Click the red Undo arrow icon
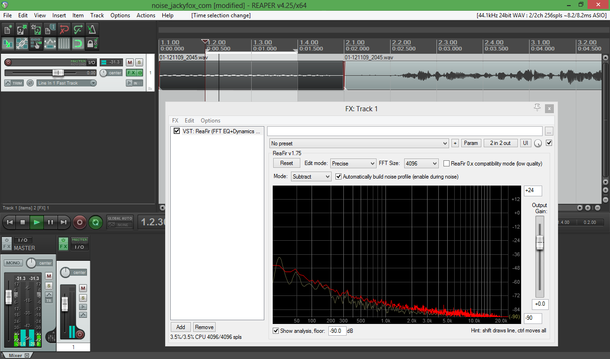 64,30
